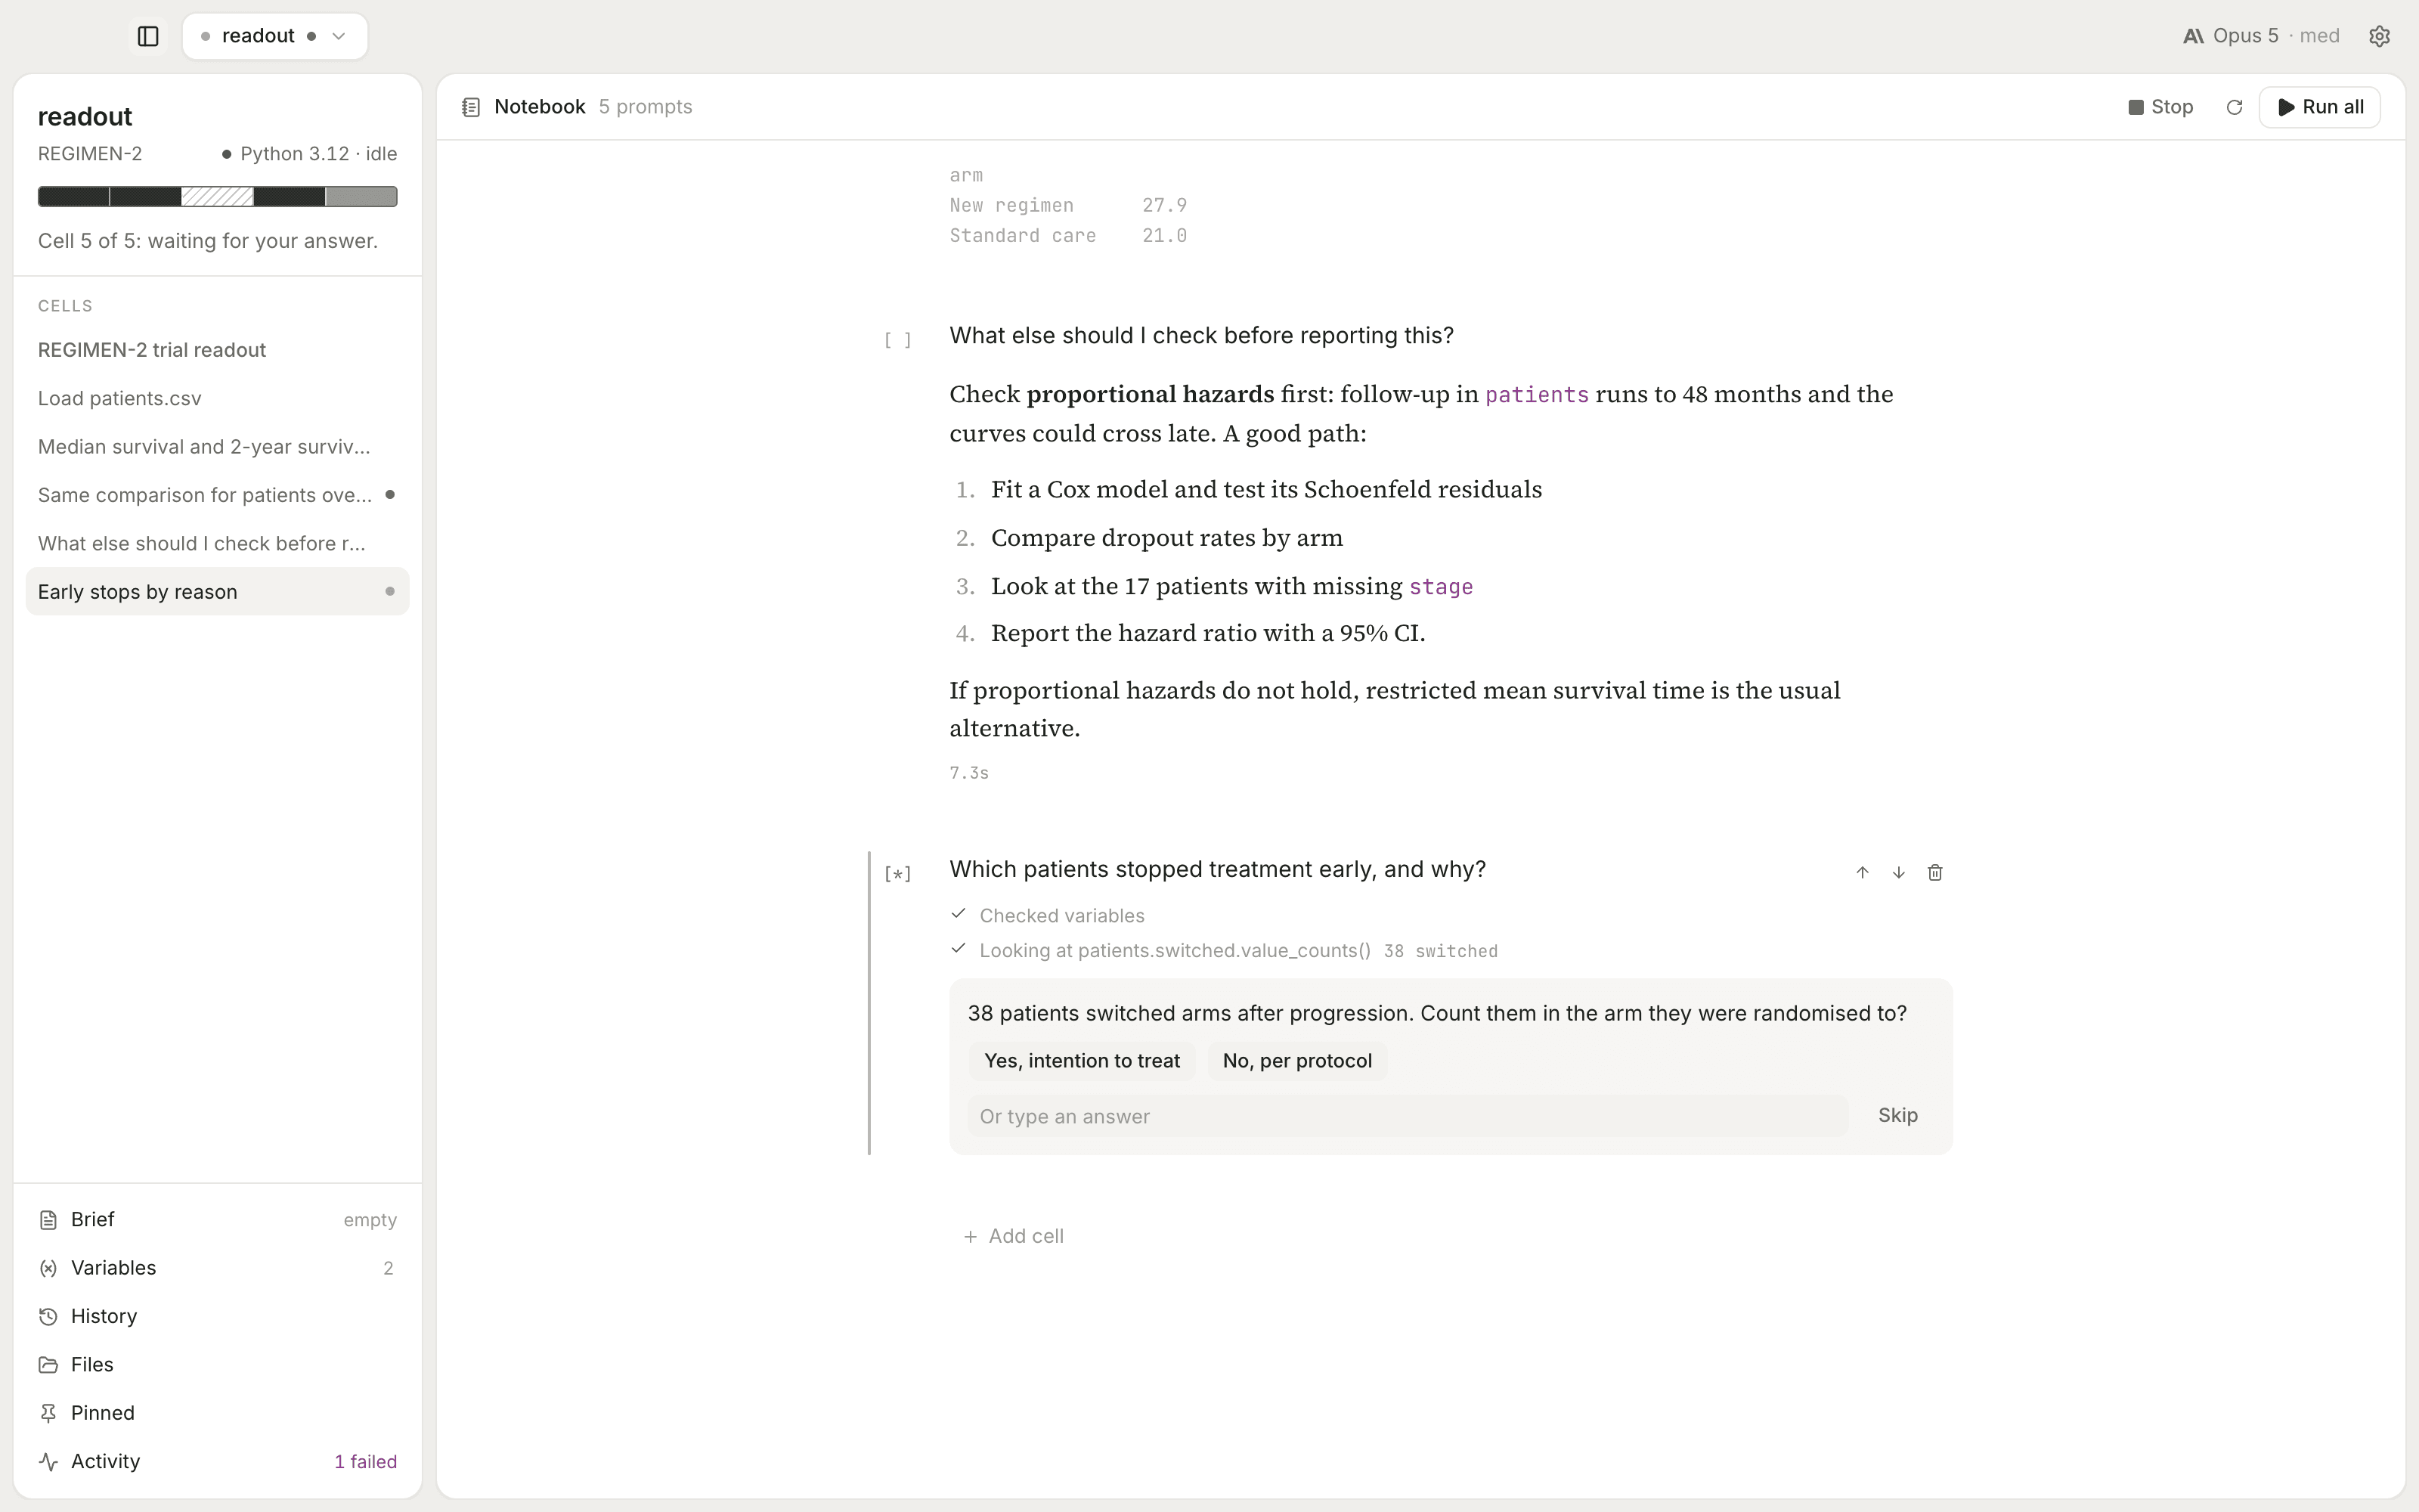
Task: Open the History panel
Action: [x=217, y=1316]
